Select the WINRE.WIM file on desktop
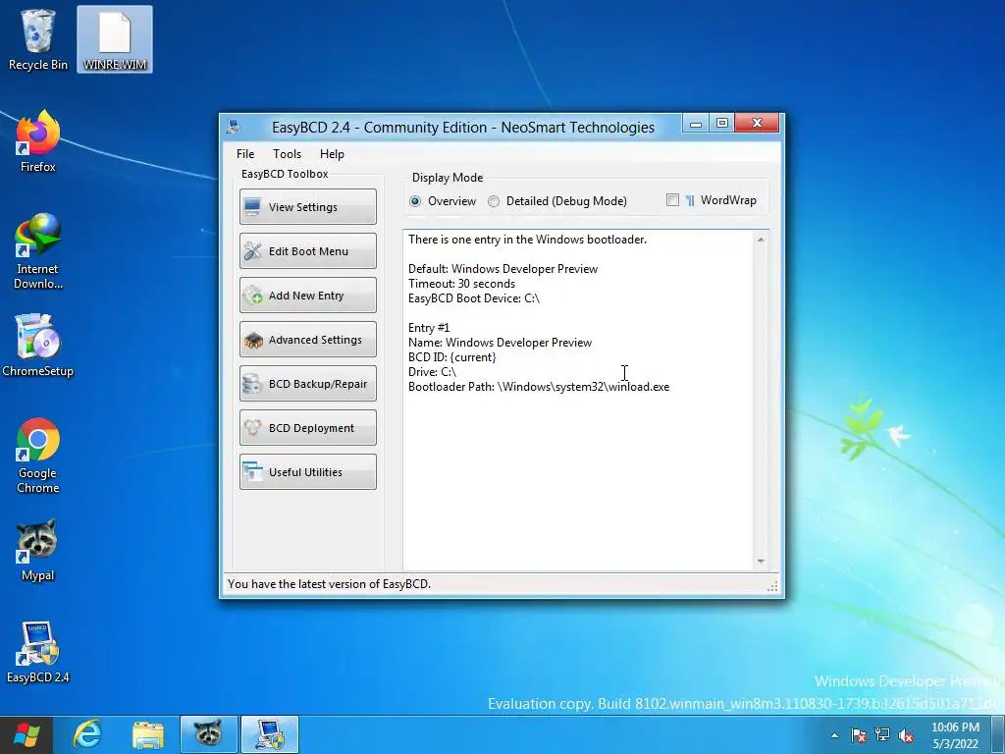 115,39
